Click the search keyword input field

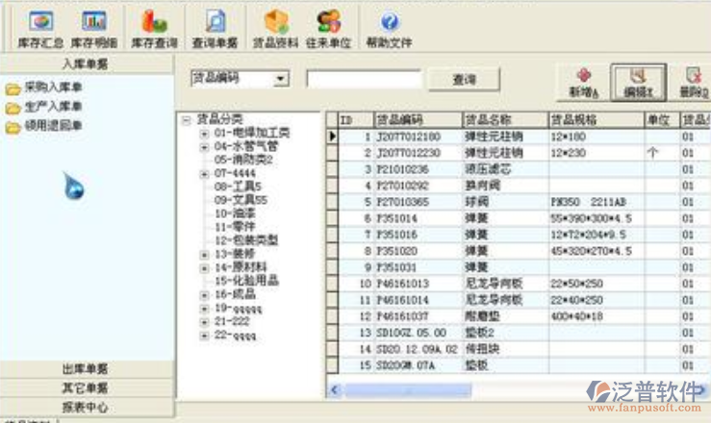point(363,79)
